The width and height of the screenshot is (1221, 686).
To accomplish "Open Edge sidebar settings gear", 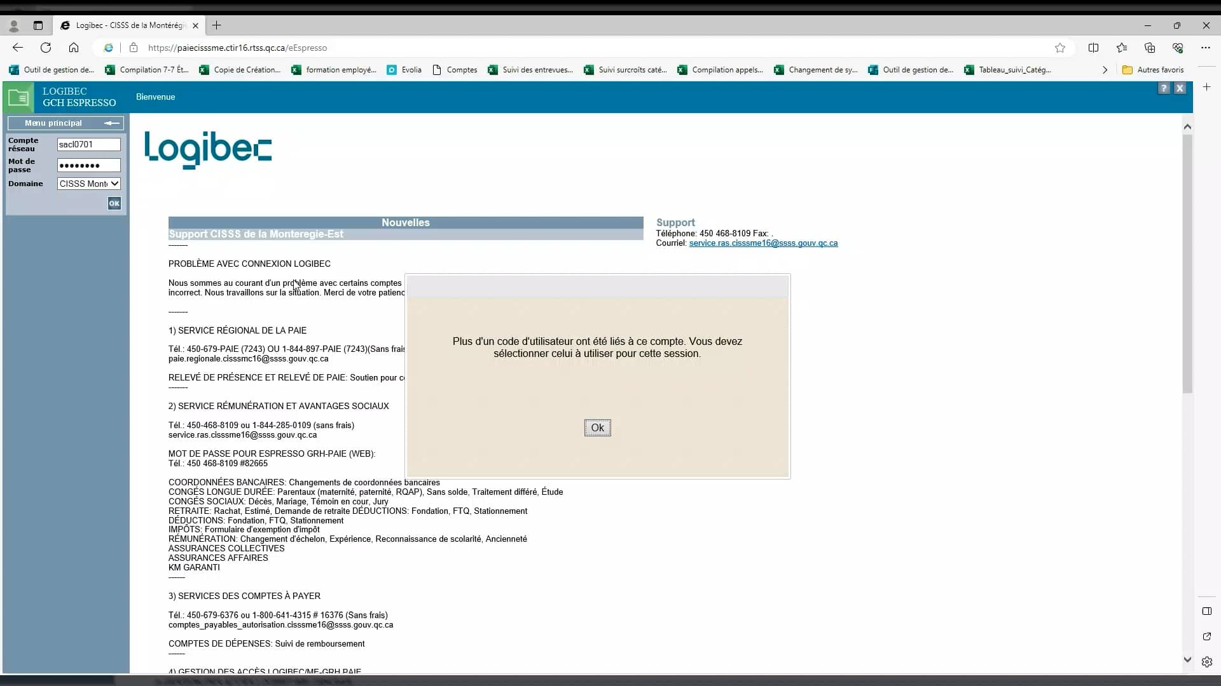I will point(1206,662).
